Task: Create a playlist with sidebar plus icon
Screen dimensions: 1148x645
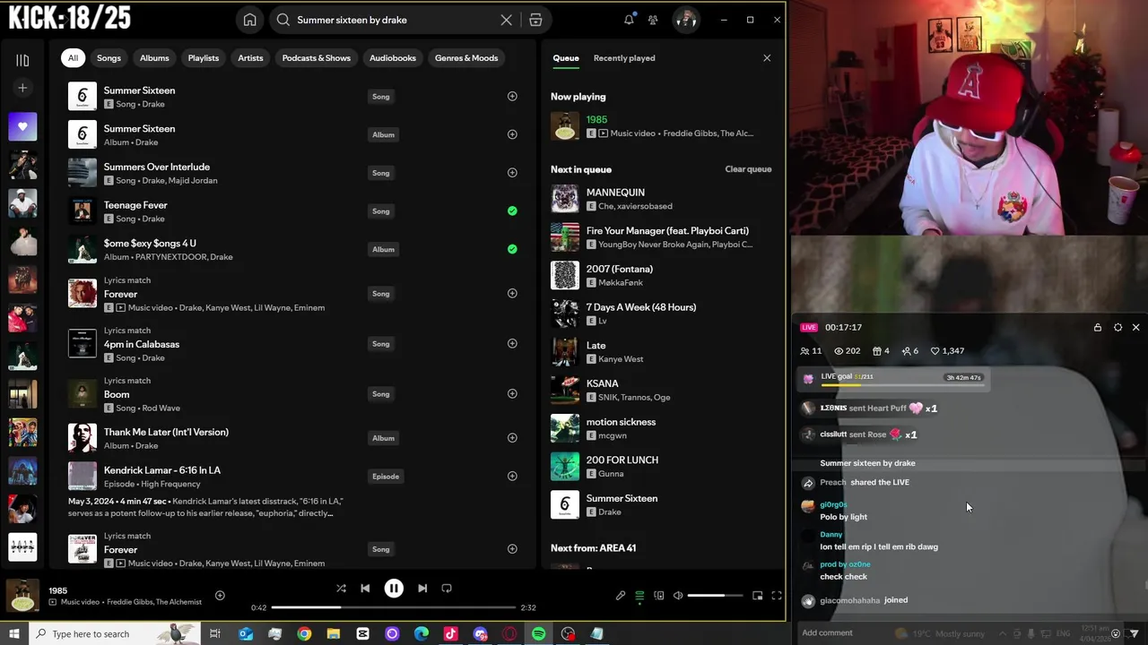Action: click(x=22, y=88)
